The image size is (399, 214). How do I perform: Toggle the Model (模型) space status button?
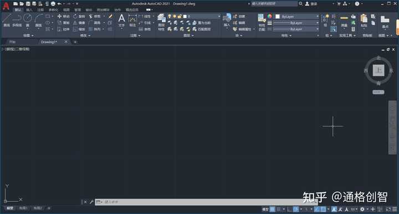[265, 209]
